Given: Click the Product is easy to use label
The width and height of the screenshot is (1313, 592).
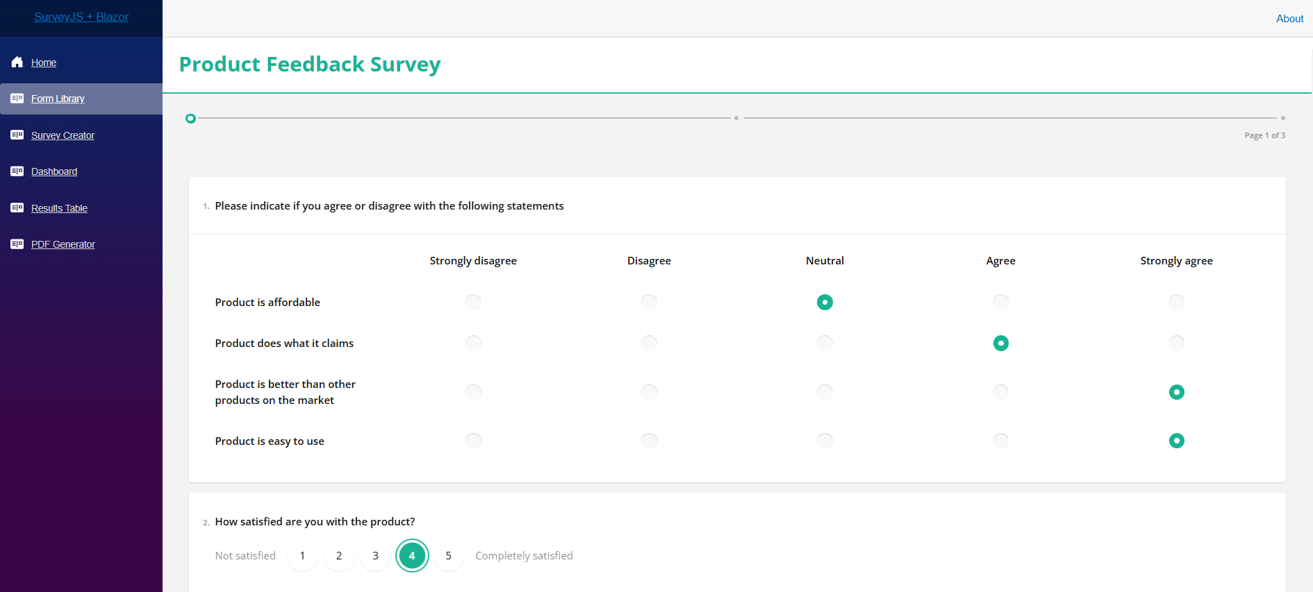Looking at the screenshot, I should pyautogui.click(x=270, y=441).
